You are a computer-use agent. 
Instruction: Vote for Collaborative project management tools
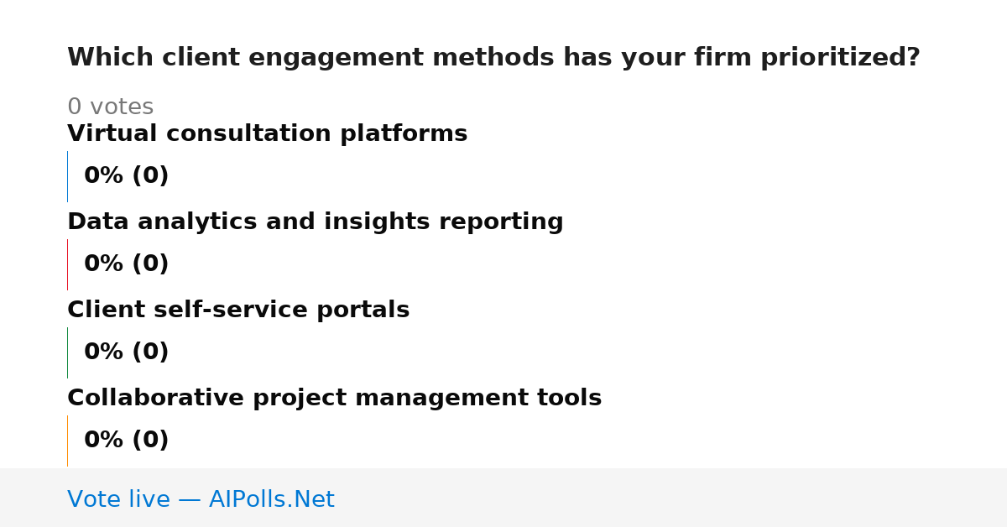click(334, 399)
